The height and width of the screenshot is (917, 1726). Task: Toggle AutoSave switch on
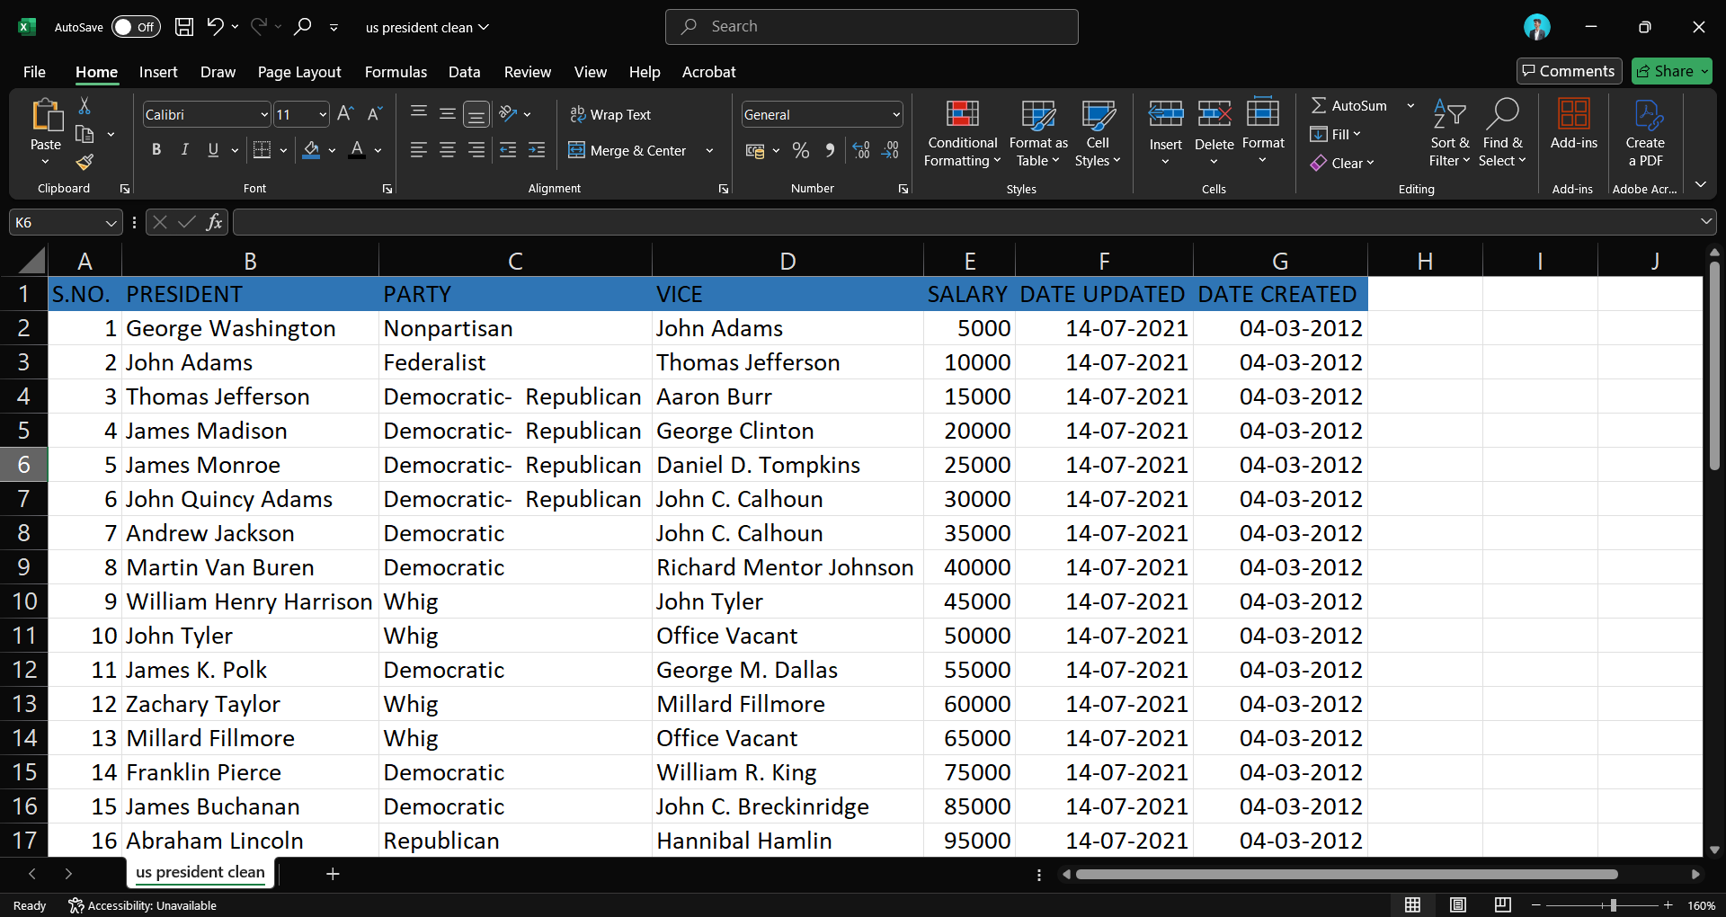point(136,27)
